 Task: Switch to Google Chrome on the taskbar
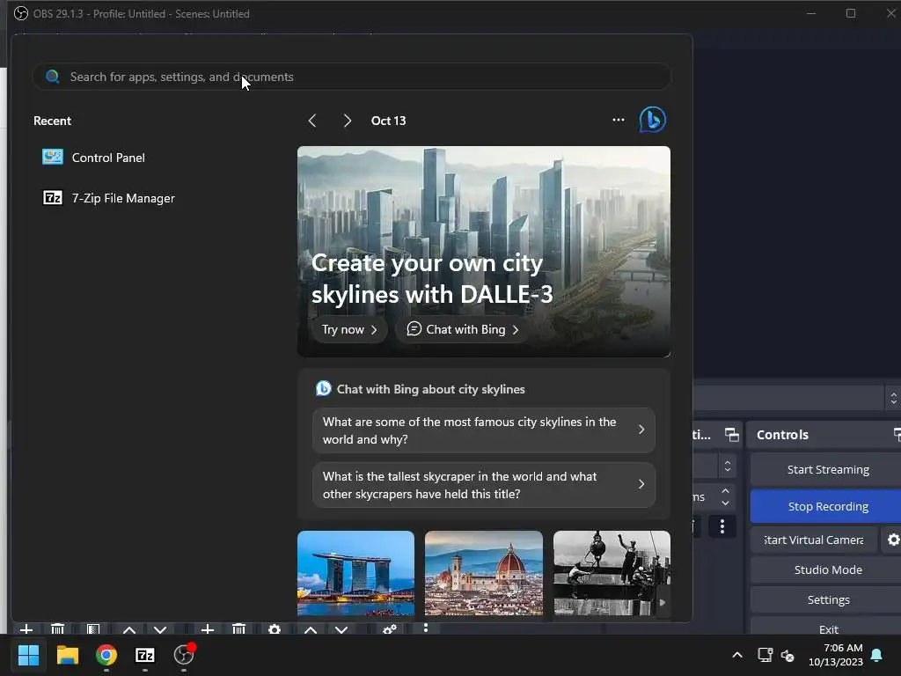[x=106, y=655]
